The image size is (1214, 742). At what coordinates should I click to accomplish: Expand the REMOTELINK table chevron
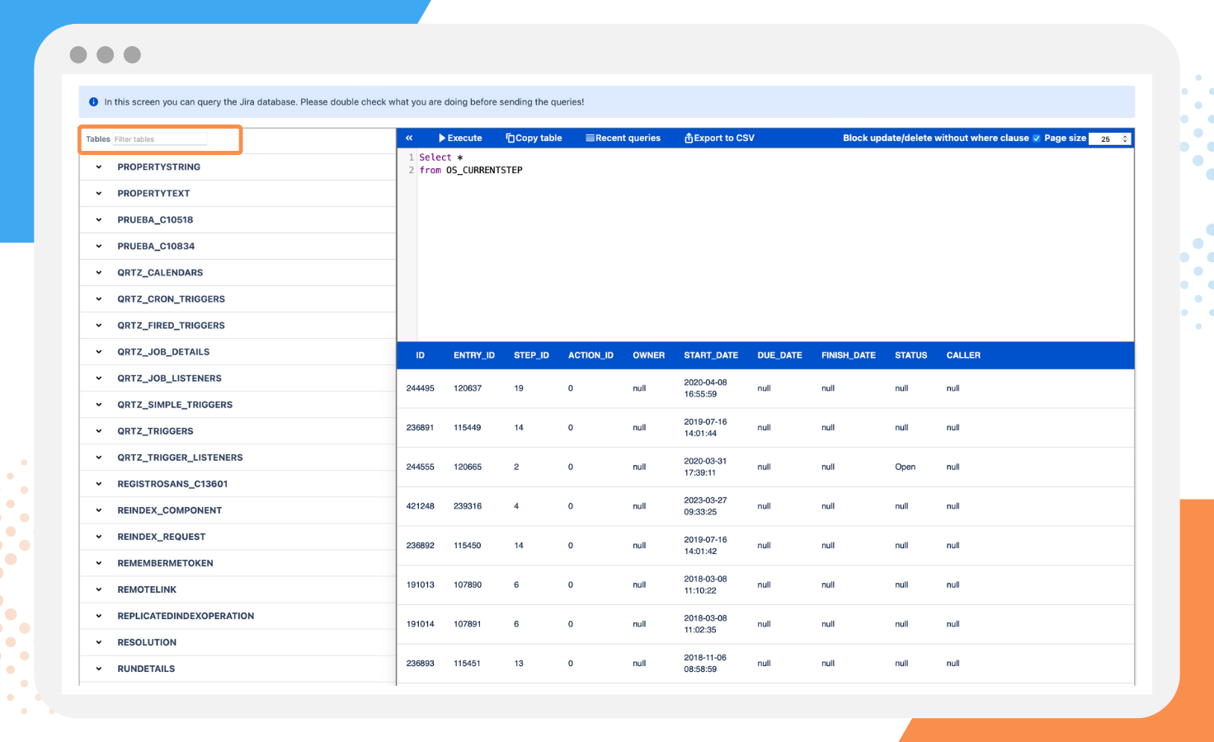tap(99, 589)
